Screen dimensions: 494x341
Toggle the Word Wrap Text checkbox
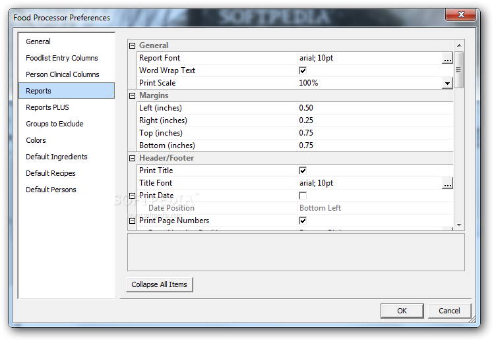[303, 70]
